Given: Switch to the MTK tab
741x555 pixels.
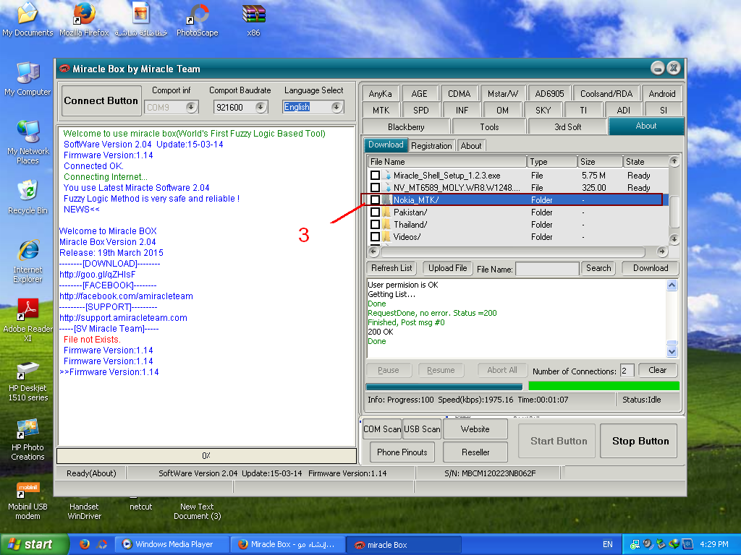Looking at the screenshot, I should [381, 110].
